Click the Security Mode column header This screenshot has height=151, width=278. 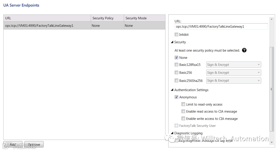click(144, 18)
